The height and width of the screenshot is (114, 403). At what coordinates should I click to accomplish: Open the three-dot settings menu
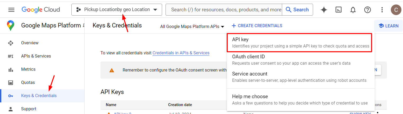tap(382, 10)
